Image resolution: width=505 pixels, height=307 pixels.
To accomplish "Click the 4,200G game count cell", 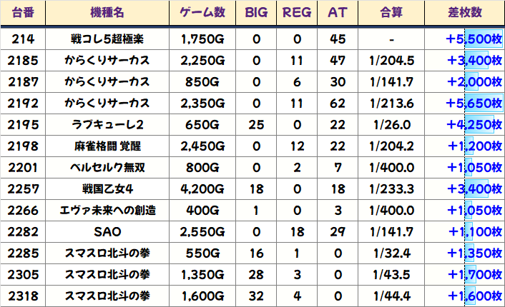I will tap(202, 189).
